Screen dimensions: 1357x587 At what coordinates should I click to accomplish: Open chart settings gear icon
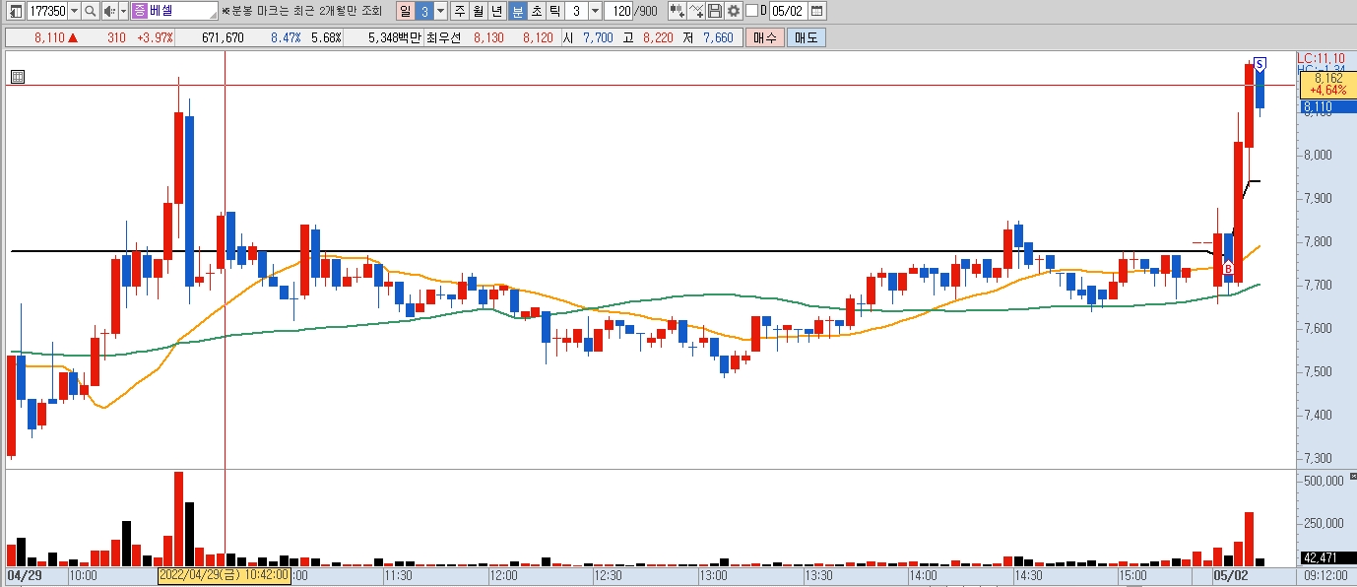[733, 12]
